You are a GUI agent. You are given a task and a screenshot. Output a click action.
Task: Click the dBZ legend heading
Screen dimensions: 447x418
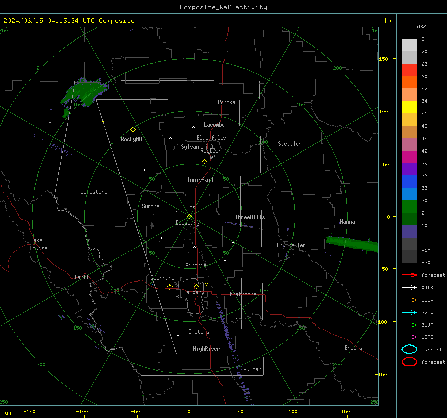[421, 27]
